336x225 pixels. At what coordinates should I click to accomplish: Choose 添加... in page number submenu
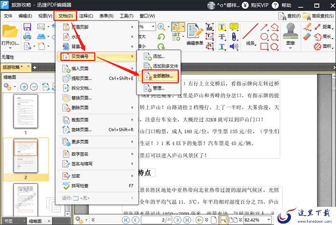coord(159,56)
